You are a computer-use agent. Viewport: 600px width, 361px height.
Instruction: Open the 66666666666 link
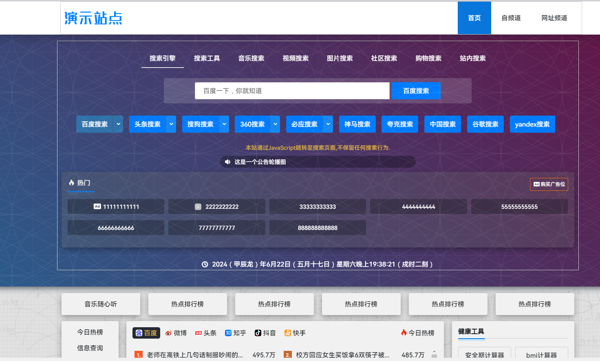point(116,228)
